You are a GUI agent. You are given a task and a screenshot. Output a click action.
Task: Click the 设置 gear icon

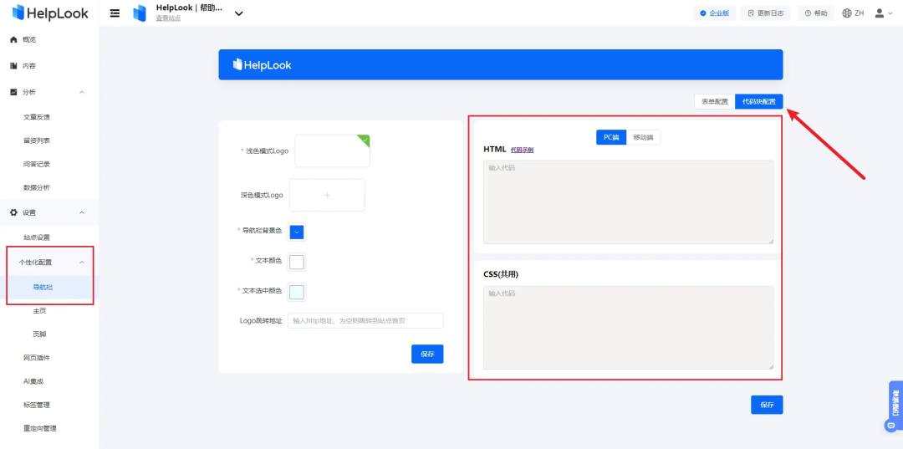pos(14,212)
